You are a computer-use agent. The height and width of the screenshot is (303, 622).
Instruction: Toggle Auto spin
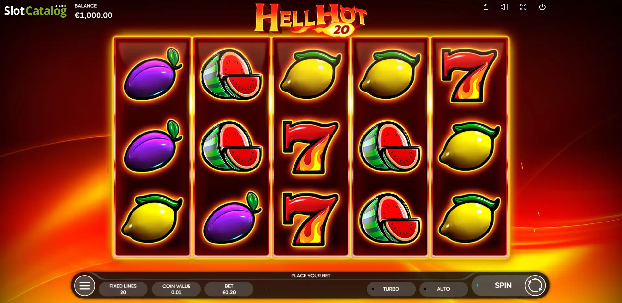point(443,289)
